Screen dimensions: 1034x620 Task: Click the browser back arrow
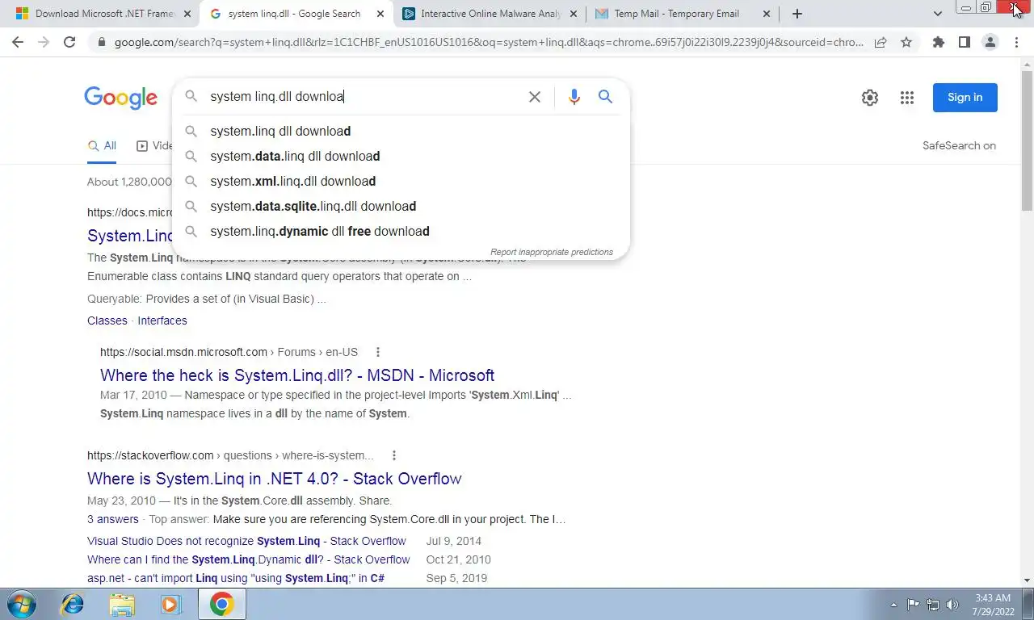pos(18,42)
